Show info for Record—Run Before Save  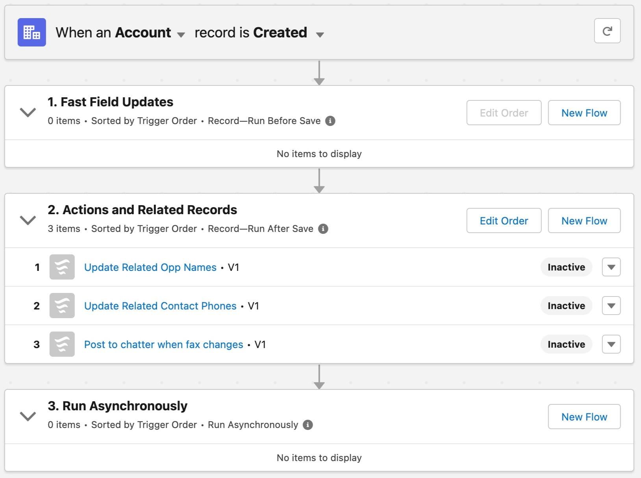pyautogui.click(x=330, y=121)
